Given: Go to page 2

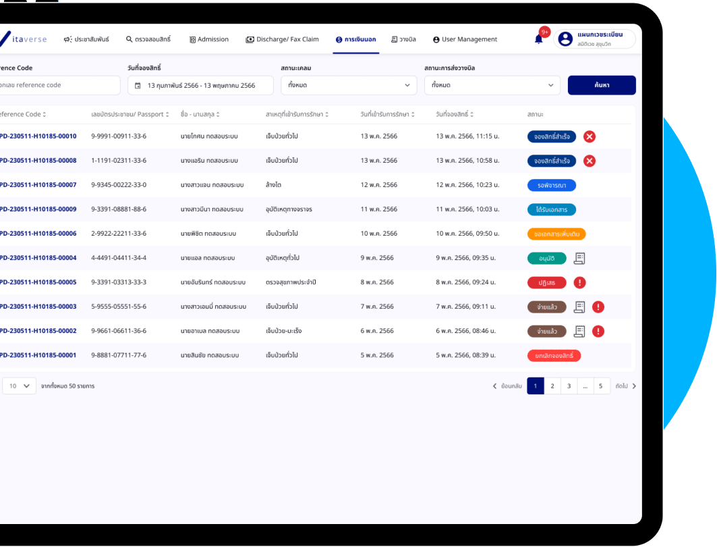Looking at the screenshot, I should click(552, 386).
